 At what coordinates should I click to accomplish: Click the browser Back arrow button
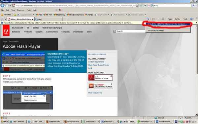point(2,5)
